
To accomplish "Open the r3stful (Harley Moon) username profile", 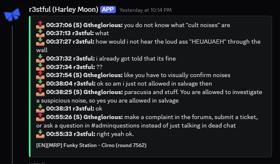I will 64,9.
